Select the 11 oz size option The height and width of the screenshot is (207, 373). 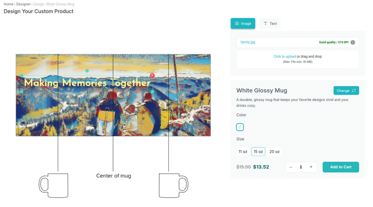point(243,152)
